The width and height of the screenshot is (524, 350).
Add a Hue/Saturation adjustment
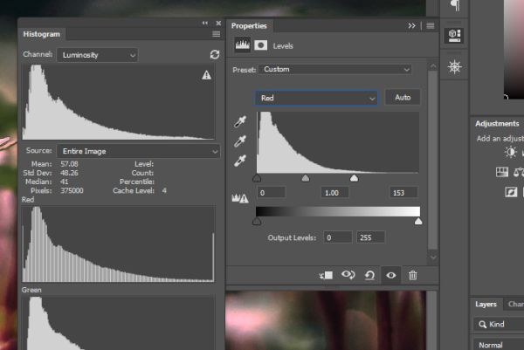pos(502,172)
